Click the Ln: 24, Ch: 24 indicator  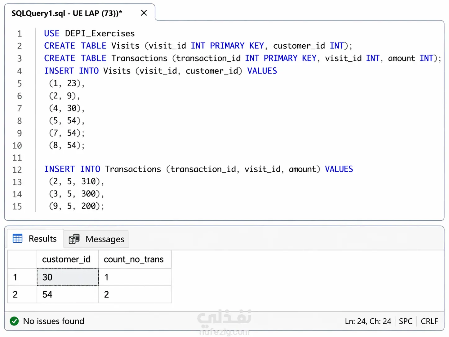(x=368, y=321)
